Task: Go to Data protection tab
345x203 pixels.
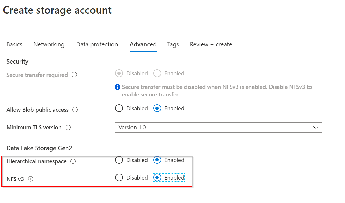Action: pos(97,44)
